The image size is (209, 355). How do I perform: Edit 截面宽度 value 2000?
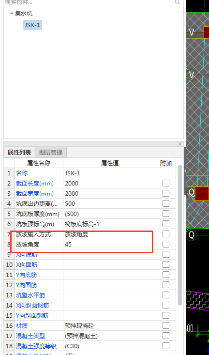tap(109, 194)
